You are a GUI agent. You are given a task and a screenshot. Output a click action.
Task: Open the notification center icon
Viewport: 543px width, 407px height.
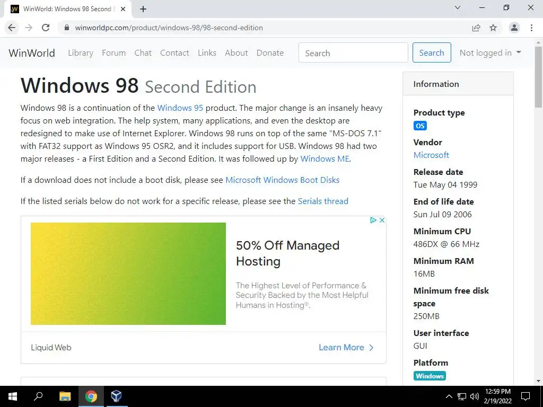(526, 396)
